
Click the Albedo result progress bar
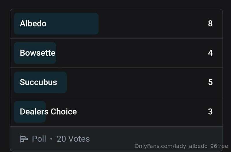point(56,24)
